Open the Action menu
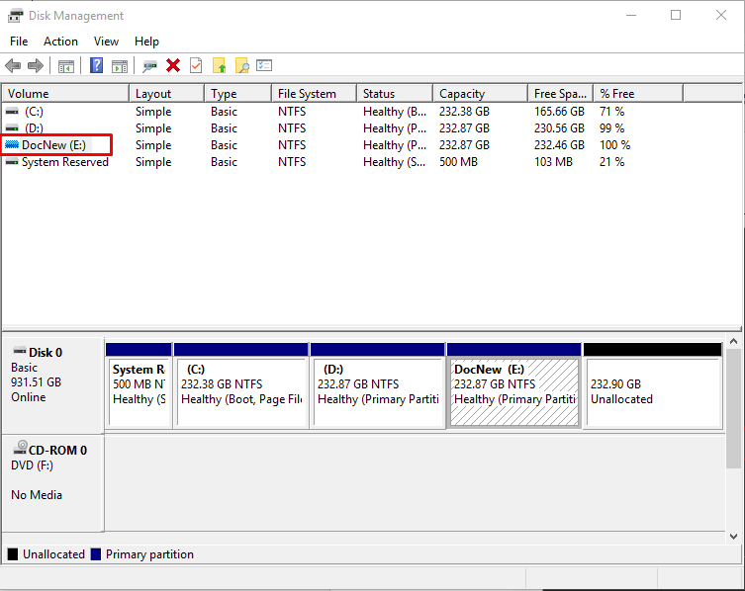This screenshot has height=591, width=745. pyautogui.click(x=60, y=42)
